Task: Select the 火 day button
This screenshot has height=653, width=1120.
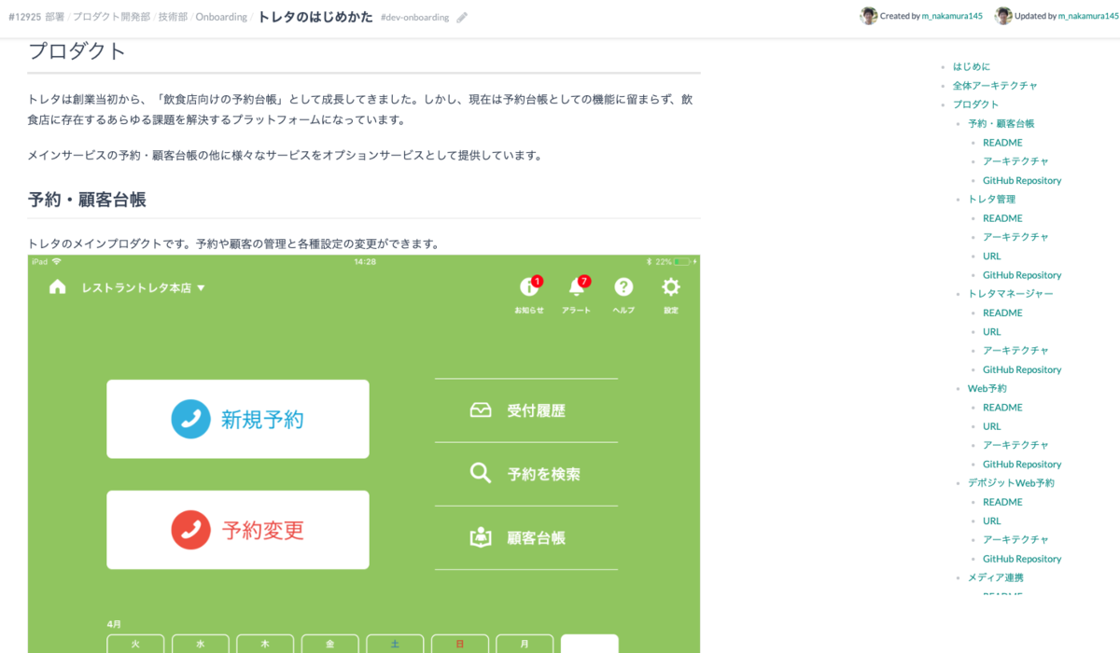Action: 135,644
